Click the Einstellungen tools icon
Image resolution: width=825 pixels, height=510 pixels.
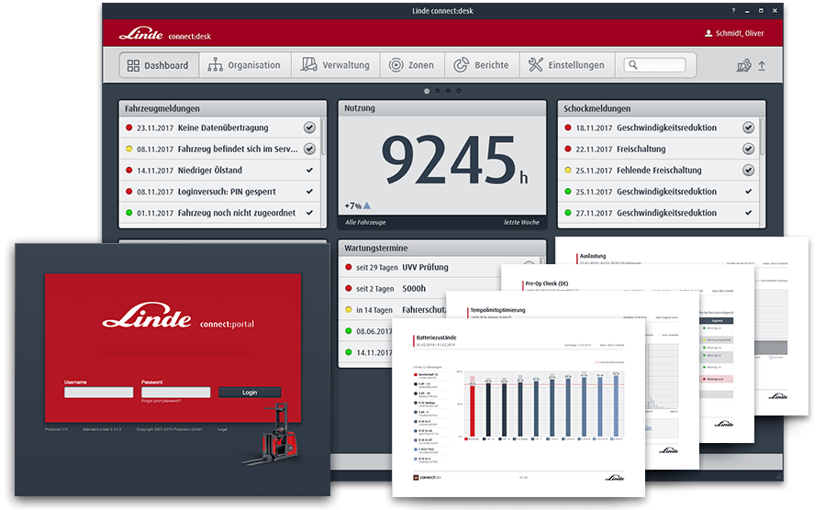(536, 65)
